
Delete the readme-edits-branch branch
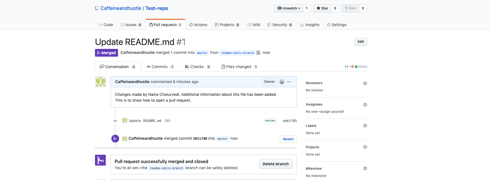(x=276, y=164)
